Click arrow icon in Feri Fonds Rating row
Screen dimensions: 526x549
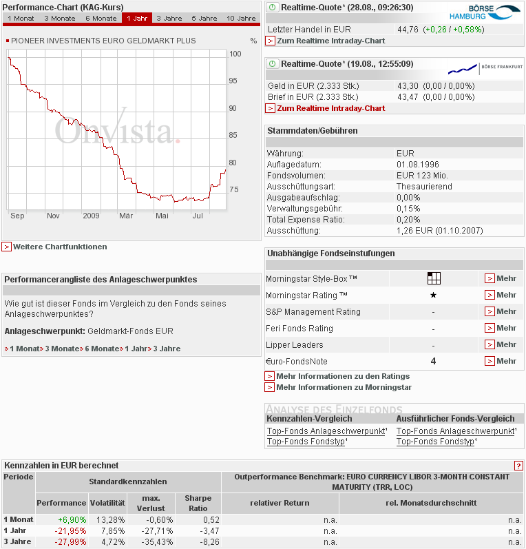(x=490, y=328)
